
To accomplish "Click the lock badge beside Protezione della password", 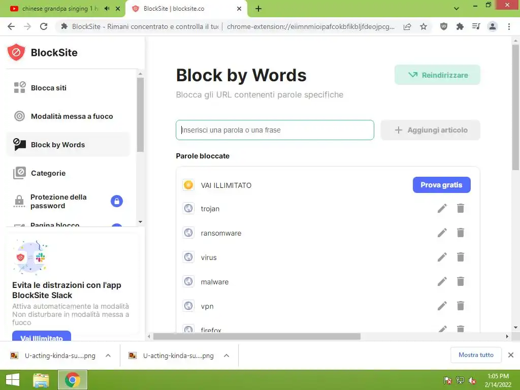I will [x=117, y=201].
